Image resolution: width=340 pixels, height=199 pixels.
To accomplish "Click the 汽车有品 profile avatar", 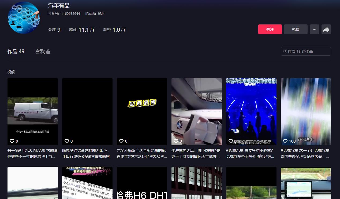I will point(24,18).
